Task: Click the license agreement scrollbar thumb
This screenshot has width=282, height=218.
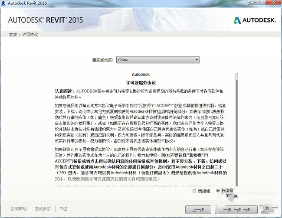Action: [x=237, y=77]
